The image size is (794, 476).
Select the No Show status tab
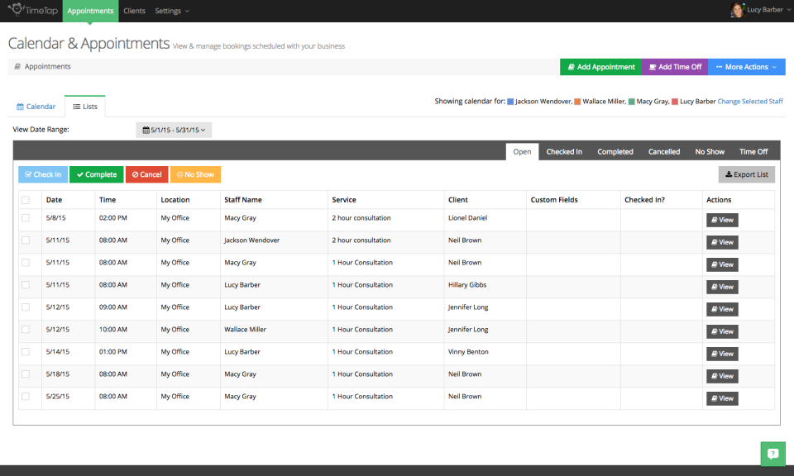[710, 152]
